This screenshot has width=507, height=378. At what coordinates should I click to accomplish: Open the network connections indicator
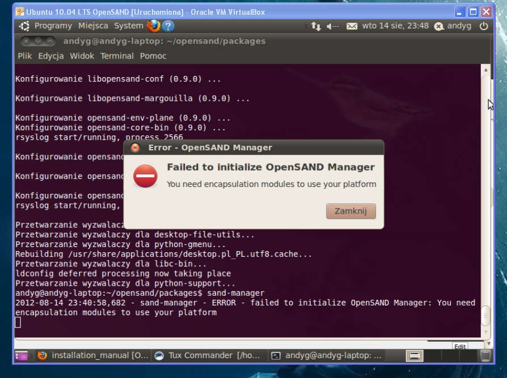pyautogui.click(x=316, y=26)
